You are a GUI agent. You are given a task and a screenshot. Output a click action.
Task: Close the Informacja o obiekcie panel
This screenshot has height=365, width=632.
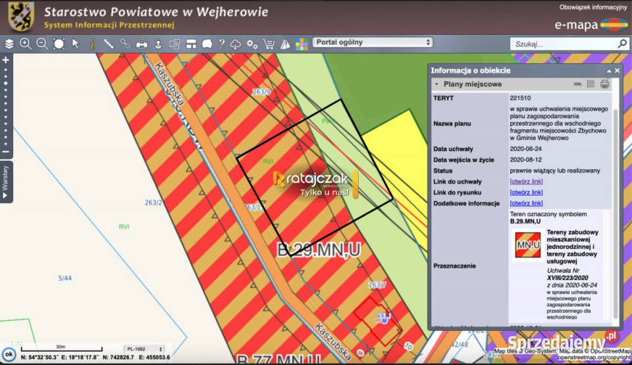[x=617, y=70]
